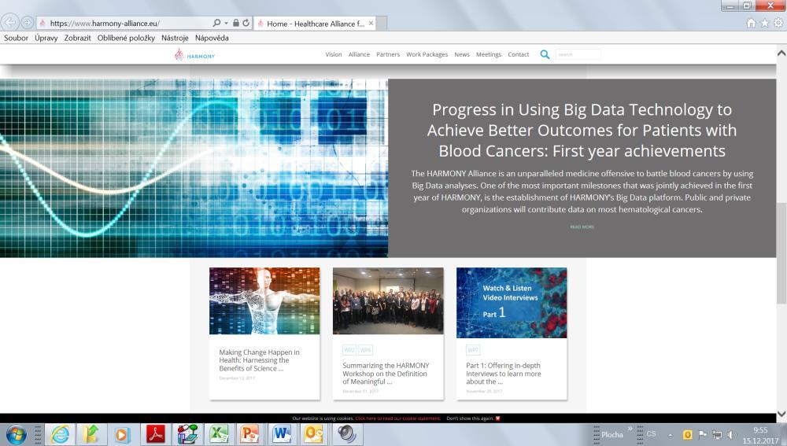The width and height of the screenshot is (787, 446).
Task: Click the security lock icon in address bar
Action: 236,23
